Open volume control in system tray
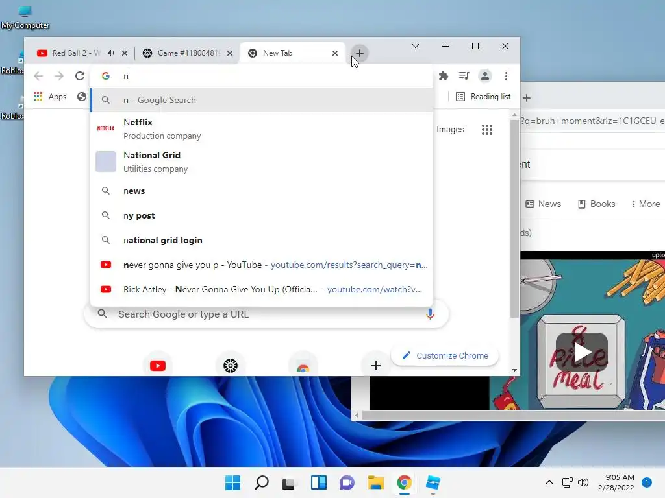Screen dimensions: 665x498 point(583,482)
